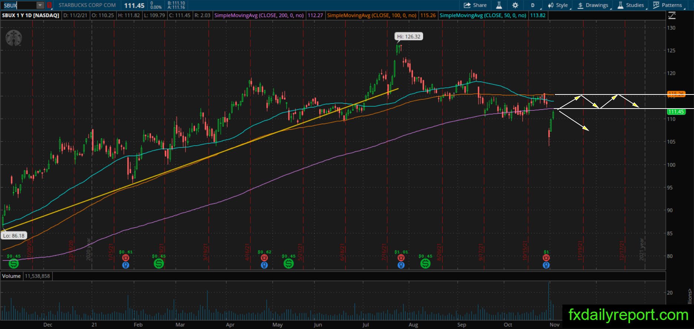This screenshot has width=694, height=329.
Task: Click the Dec label on the time axis
Action: (x=48, y=325)
